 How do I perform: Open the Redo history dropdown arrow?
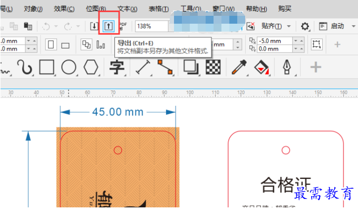(78, 26)
